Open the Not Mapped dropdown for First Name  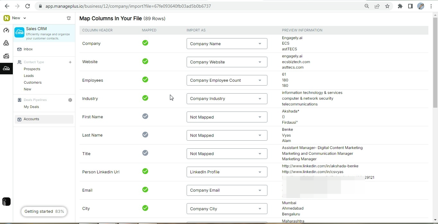pyautogui.click(x=227, y=117)
